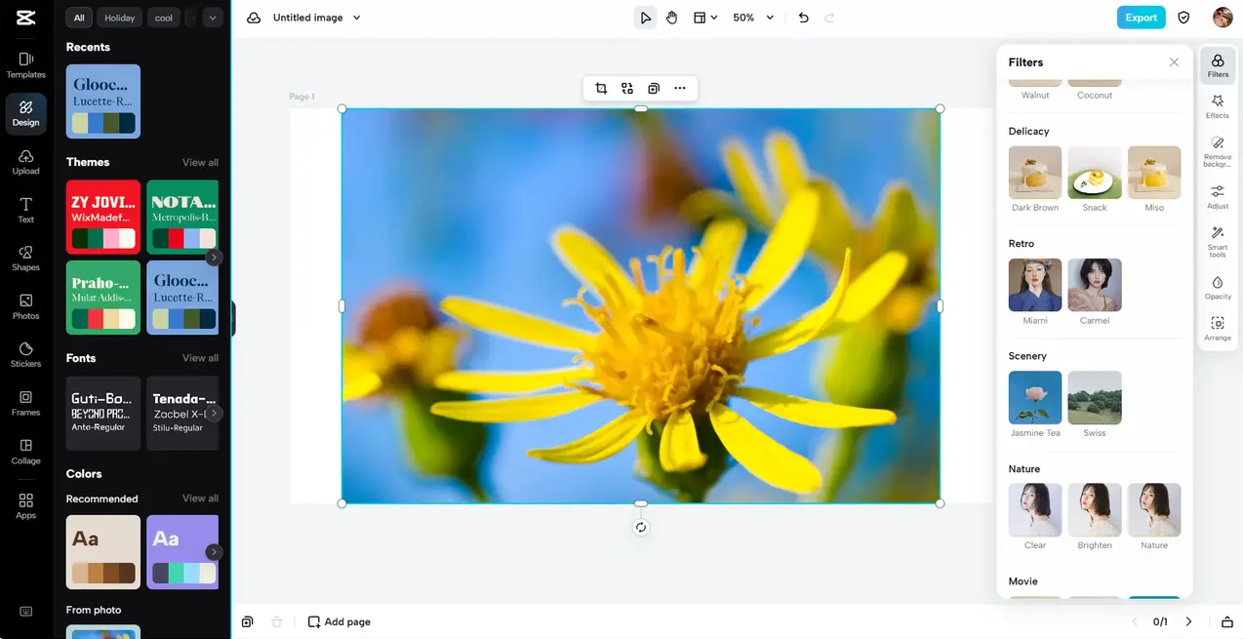View all recommended Colors

point(200,499)
